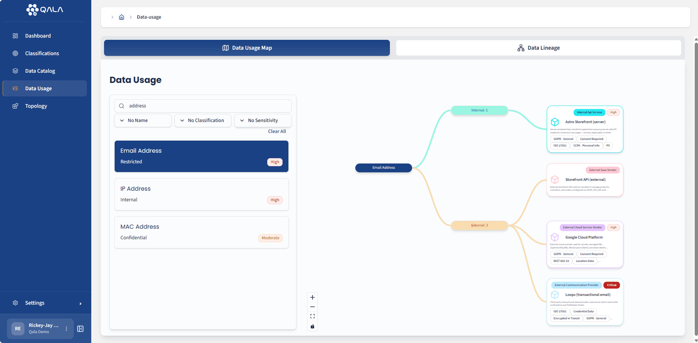The width and height of the screenshot is (698, 343).
Task: Open Classifications page
Action: coord(45,53)
